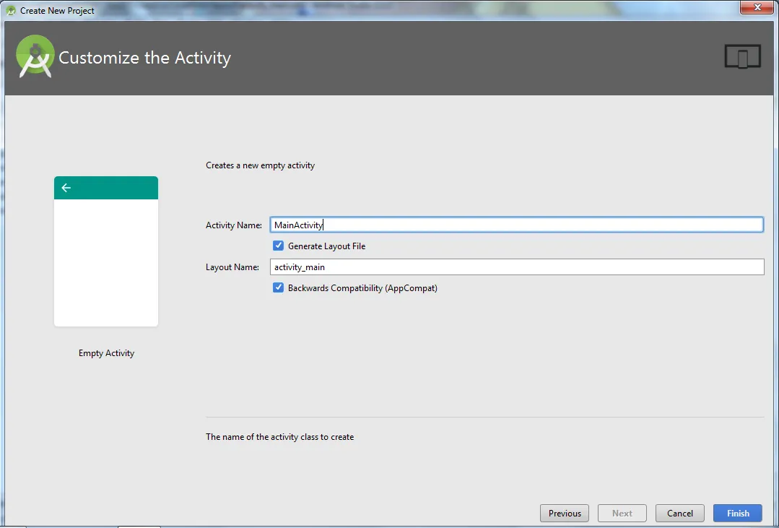The height and width of the screenshot is (528, 779).
Task: Click the Create New Project window title
Action: pos(57,10)
